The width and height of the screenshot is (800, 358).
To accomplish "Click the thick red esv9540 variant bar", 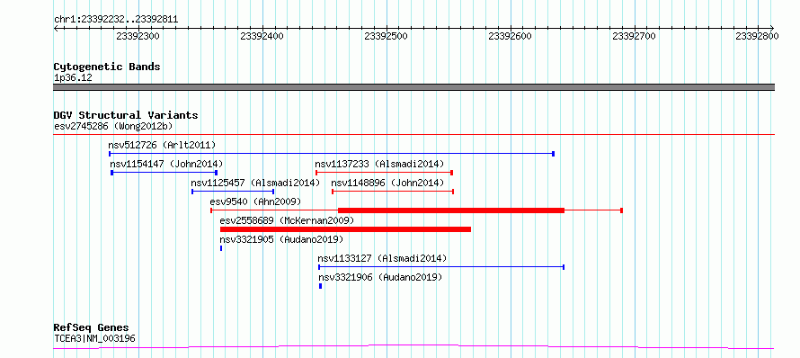I will (451, 210).
